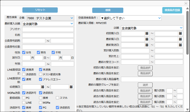Open calendar for 最新購入日 end date
Image resolution: width=190 pixels, height=112 pixels.
pyautogui.click(x=181, y=39)
